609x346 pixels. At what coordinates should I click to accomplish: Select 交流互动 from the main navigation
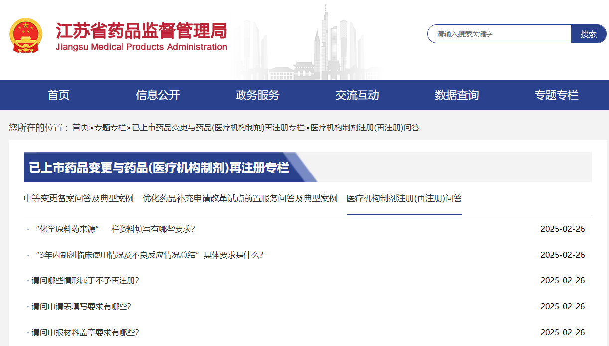357,95
